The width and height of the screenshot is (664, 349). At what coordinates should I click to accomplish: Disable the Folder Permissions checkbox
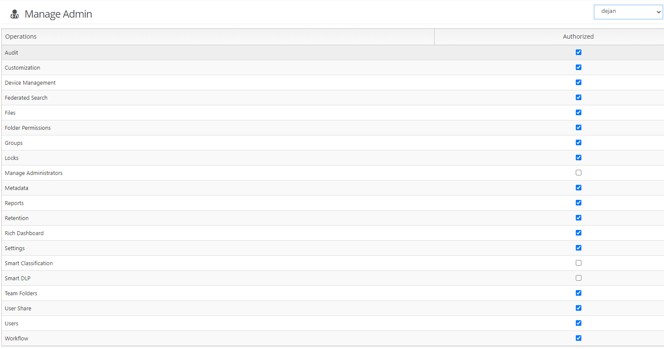click(578, 128)
